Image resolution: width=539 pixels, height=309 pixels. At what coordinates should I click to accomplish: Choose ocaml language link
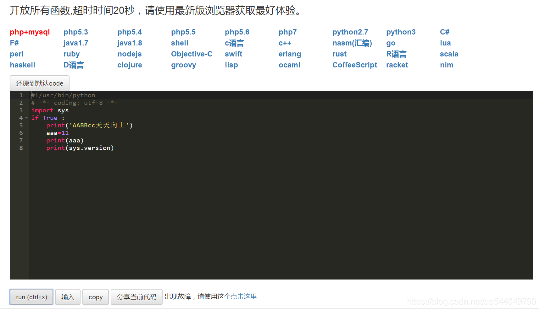[289, 65]
